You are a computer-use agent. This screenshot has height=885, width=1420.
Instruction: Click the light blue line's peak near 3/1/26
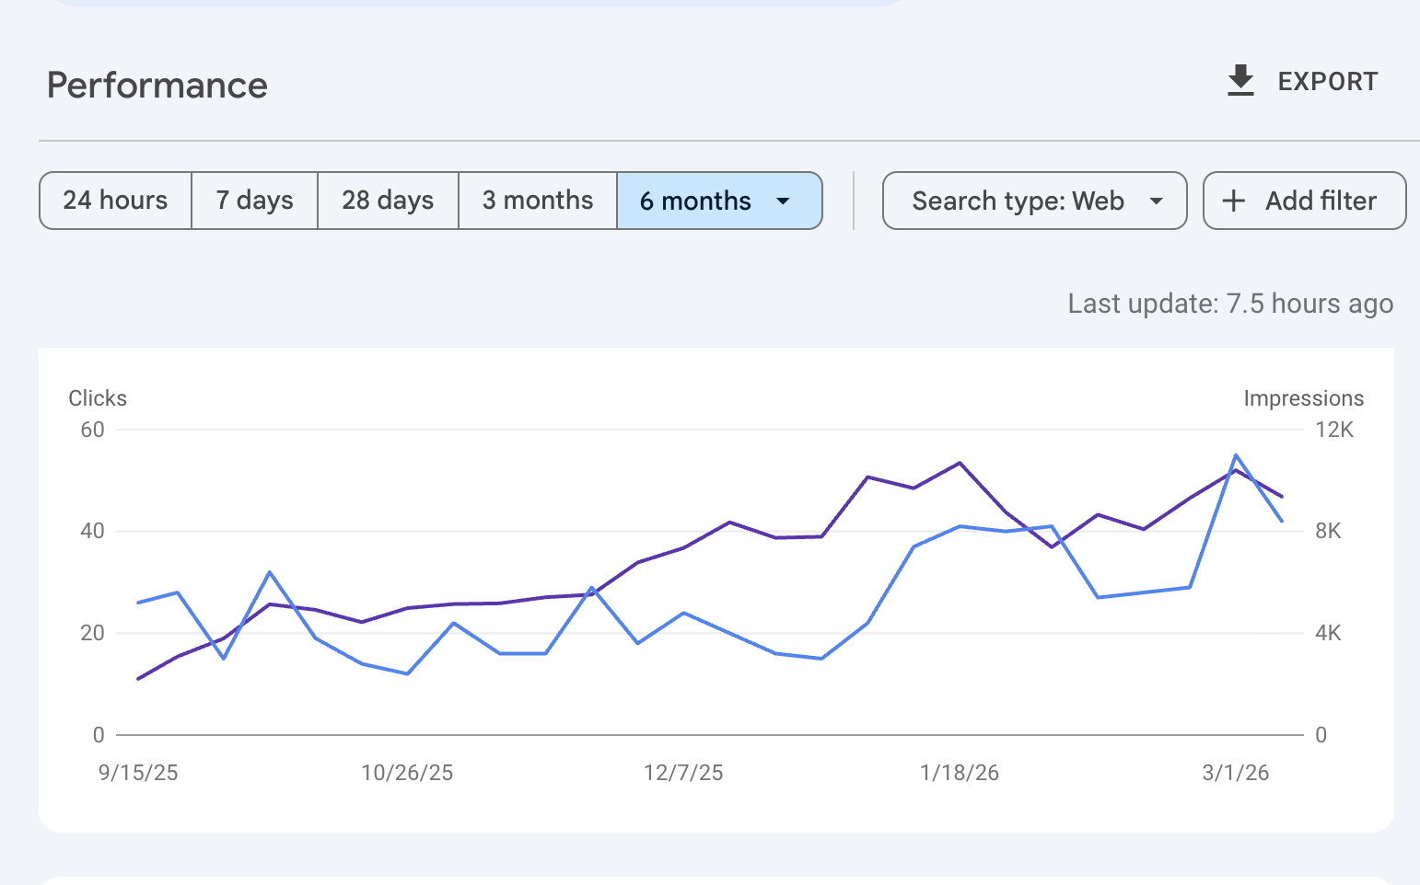[x=1236, y=455]
